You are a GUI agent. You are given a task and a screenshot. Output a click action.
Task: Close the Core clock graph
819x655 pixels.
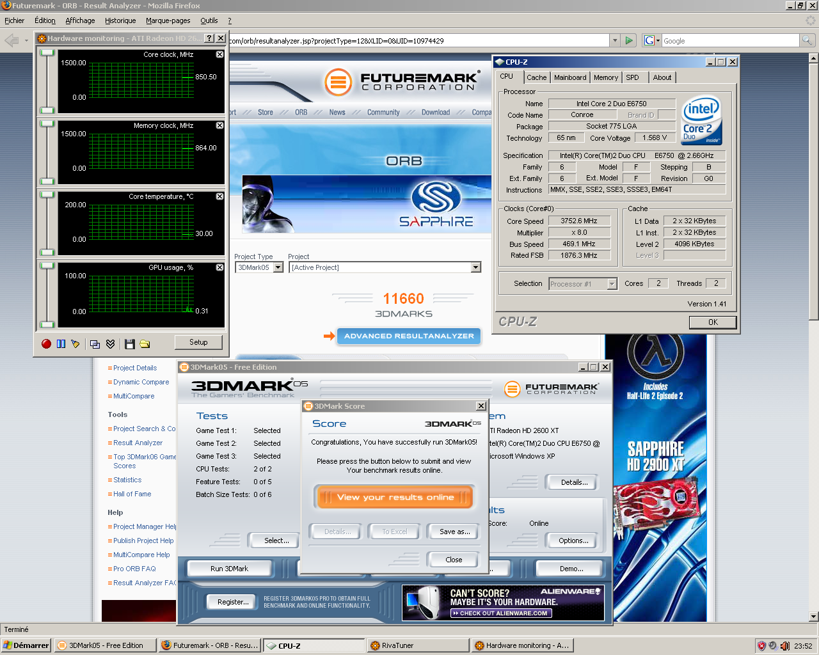pos(219,54)
